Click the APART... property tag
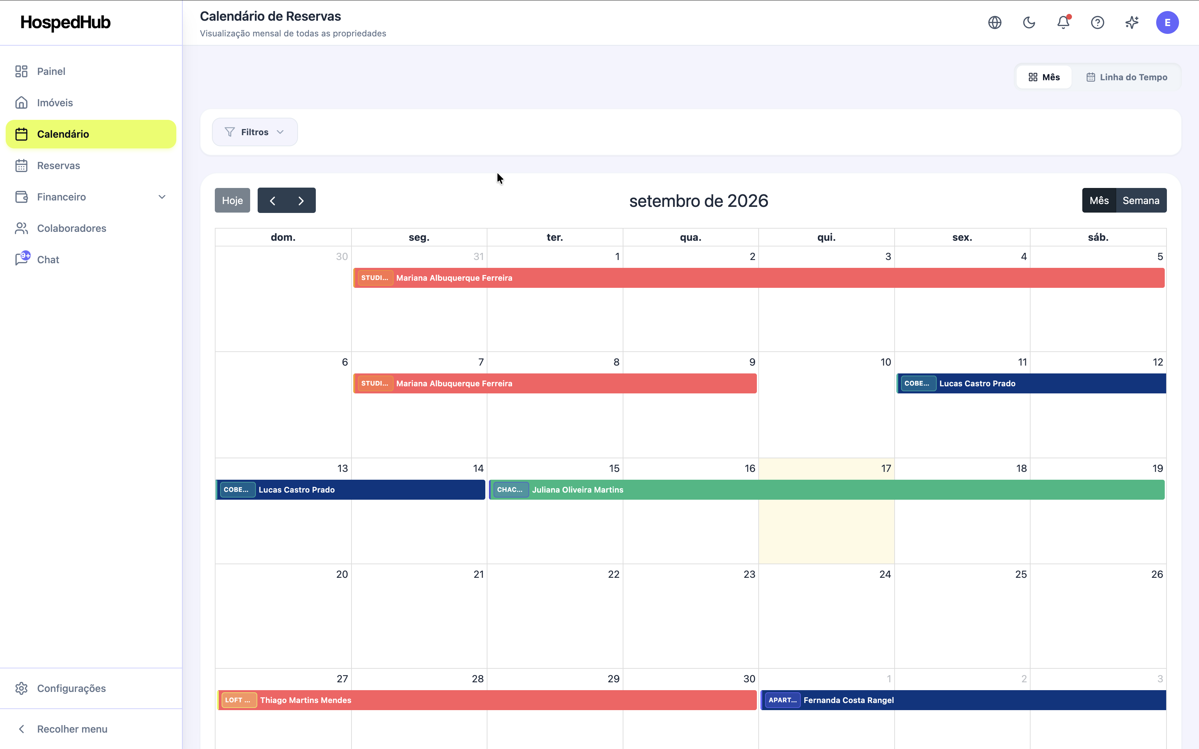Image resolution: width=1199 pixels, height=749 pixels. [x=783, y=700]
